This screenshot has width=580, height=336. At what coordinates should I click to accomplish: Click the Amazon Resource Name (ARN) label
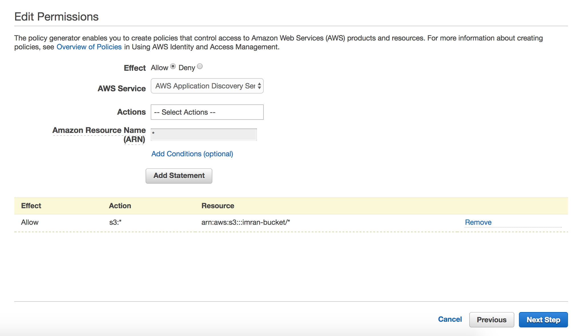(x=99, y=134)
